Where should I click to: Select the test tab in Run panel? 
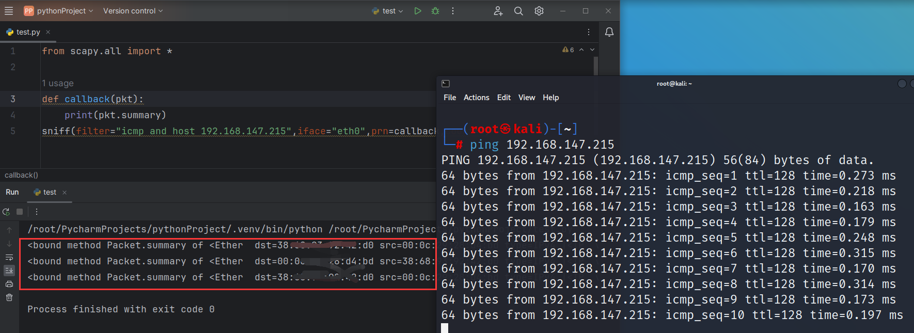45,192
